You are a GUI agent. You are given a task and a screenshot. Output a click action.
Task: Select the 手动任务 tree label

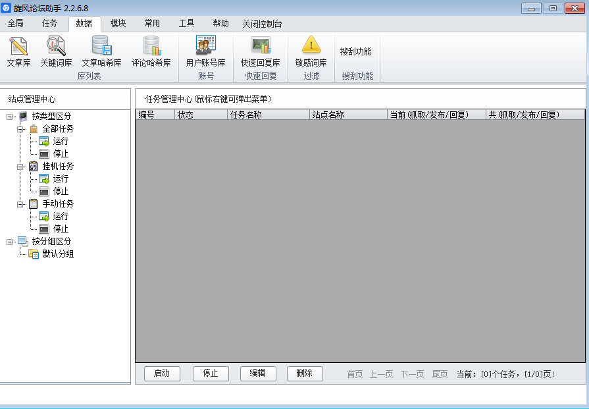(58, 204)
